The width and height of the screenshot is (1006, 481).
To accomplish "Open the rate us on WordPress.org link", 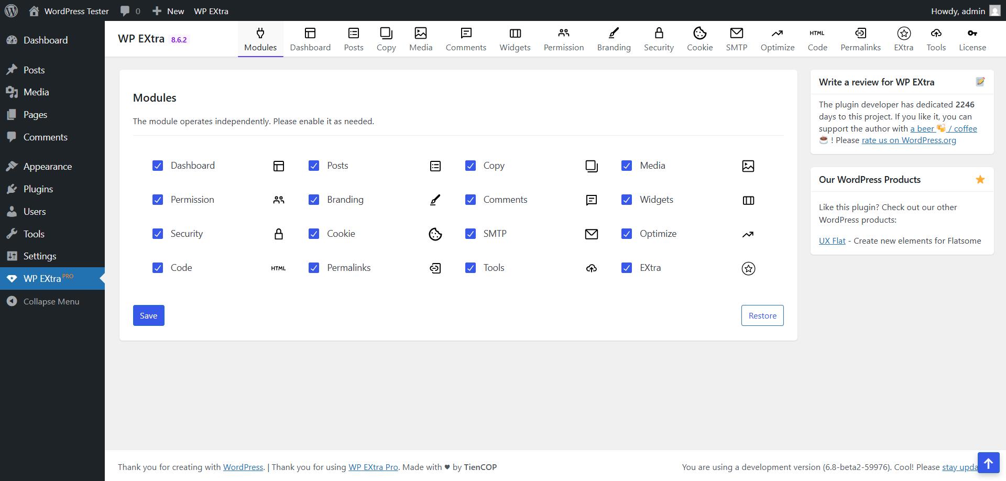I will coord(909,140).
